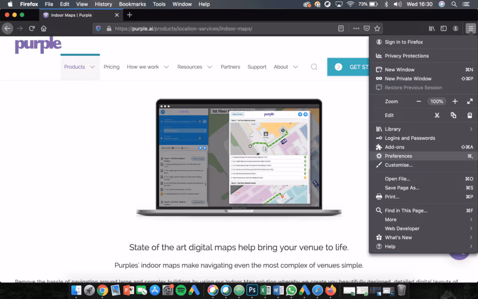This screenshot has height=299, width=478.
Task: Close the hamburger application menu button
Action: [x=471, y=28]
